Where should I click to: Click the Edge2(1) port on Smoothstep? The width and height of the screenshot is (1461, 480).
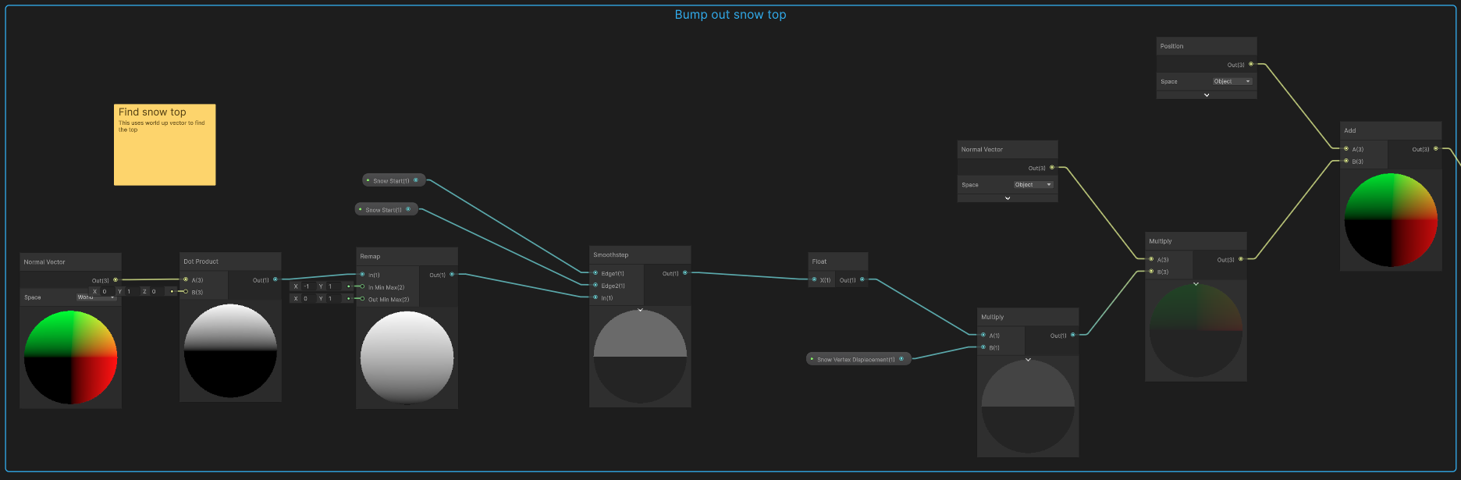coord(595,285)
